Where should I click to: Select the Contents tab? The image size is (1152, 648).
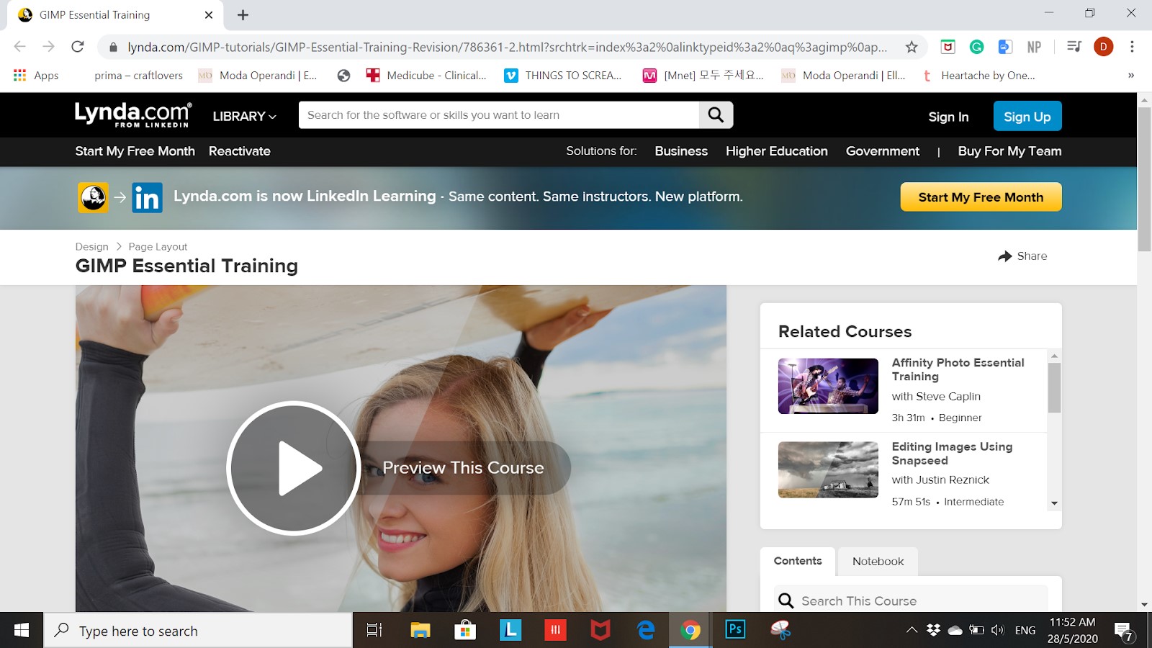click(797, 561)
